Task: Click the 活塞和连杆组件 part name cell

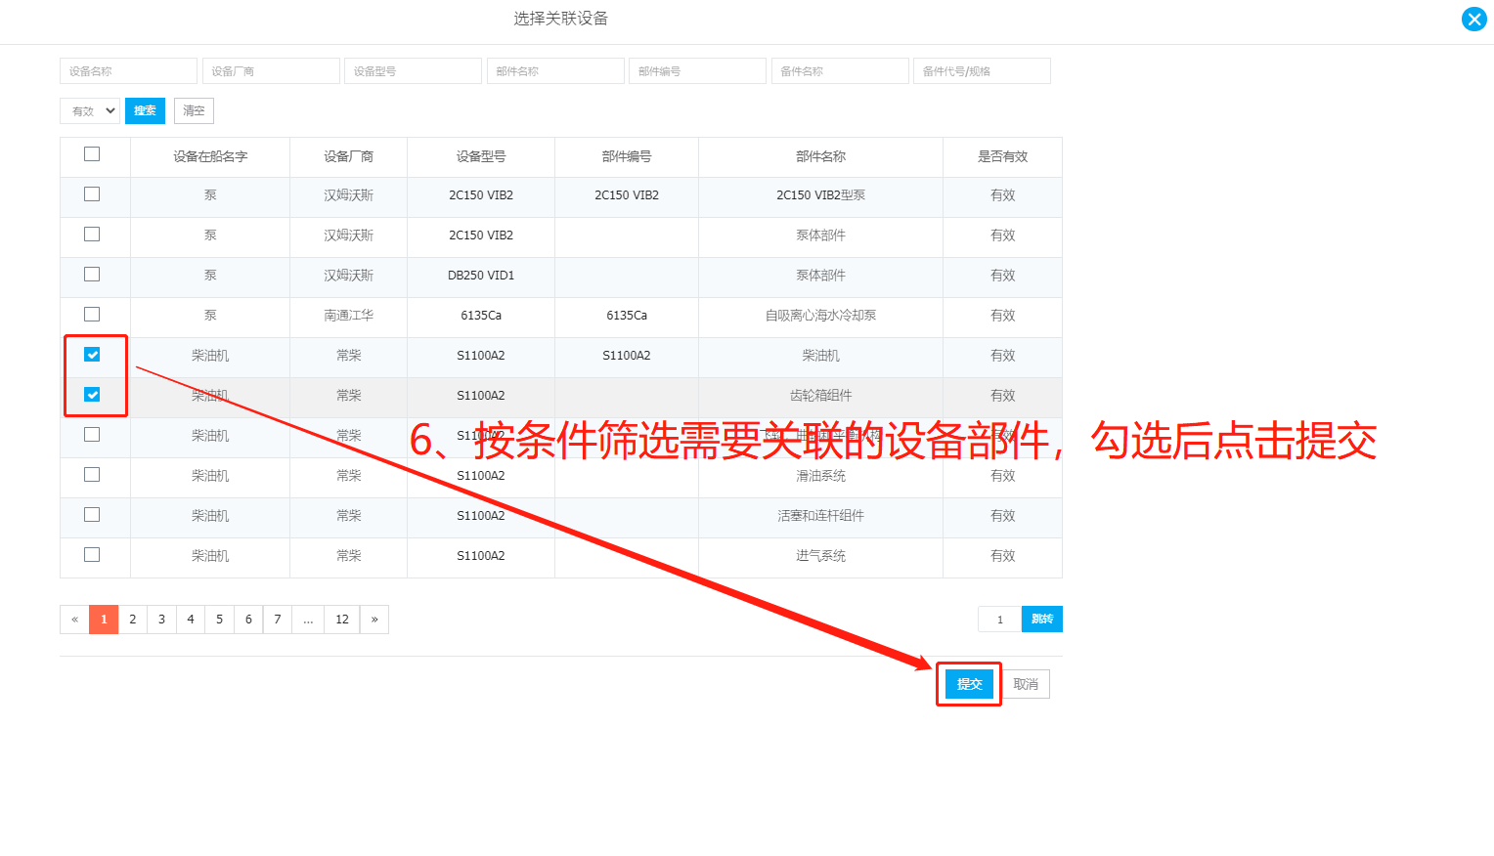Action: point(821,516)
